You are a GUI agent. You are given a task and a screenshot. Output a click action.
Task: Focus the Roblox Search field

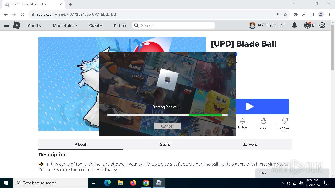(x=174, y=25)
